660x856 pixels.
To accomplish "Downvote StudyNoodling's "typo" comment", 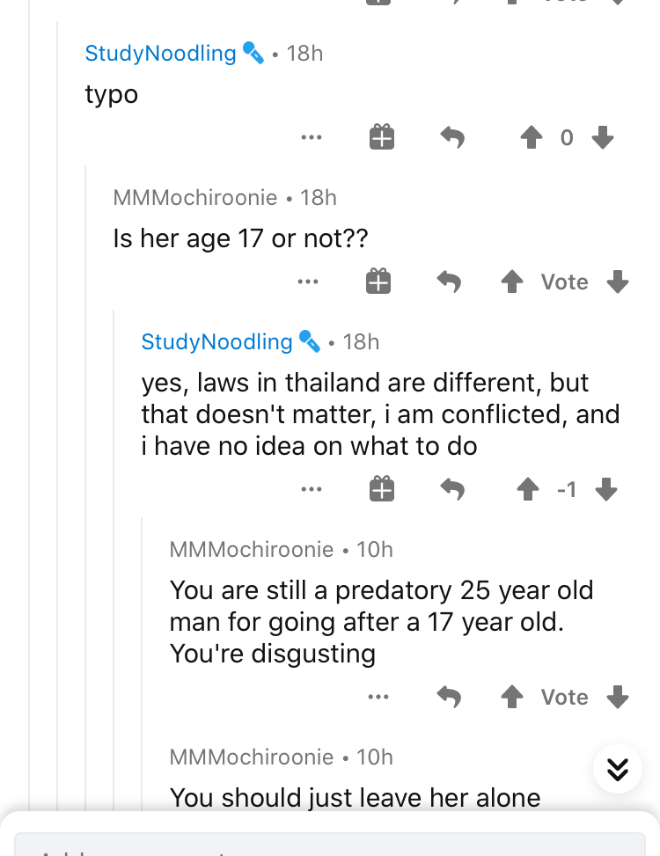I will pyautogui.click(x=603, y=137).
